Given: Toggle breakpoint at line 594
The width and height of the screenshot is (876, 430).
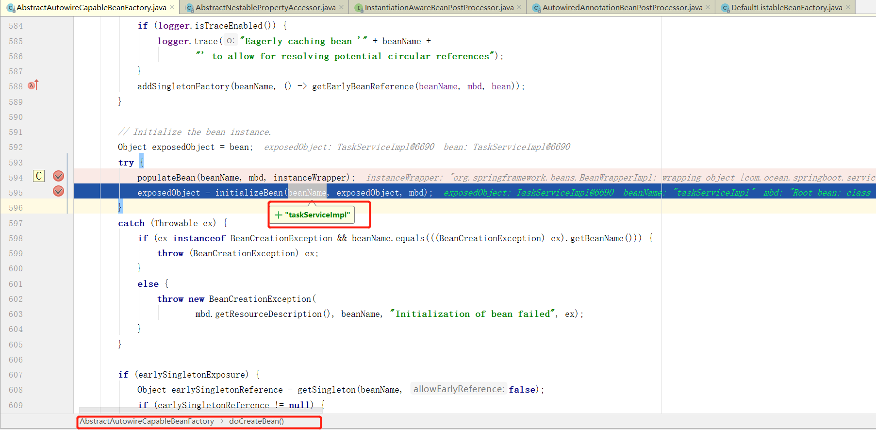Looking at the screenshot, I should pyautogui.click(x=58, y=176).
